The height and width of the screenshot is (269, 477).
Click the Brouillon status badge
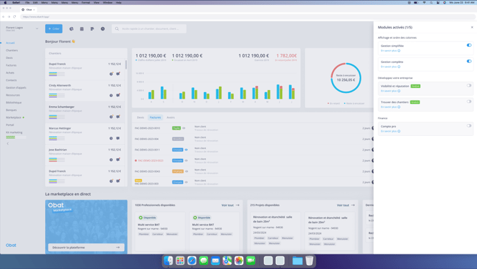[178, 139]
